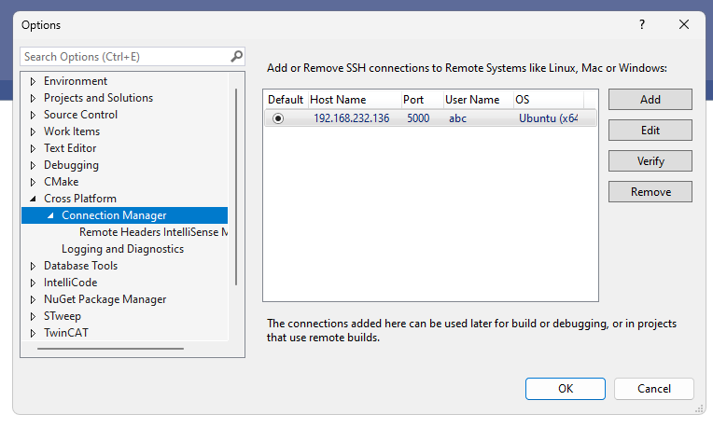
Task: Expand the NuGet Package Manager node
Action: click(33, 299)
